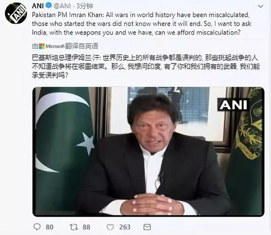View the 263 likes count
Screen dimensions: 271x235
(125, 227)
